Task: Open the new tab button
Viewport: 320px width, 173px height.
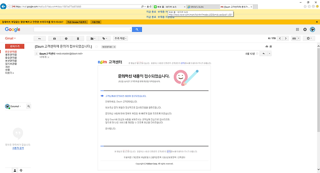Action: 255,7
